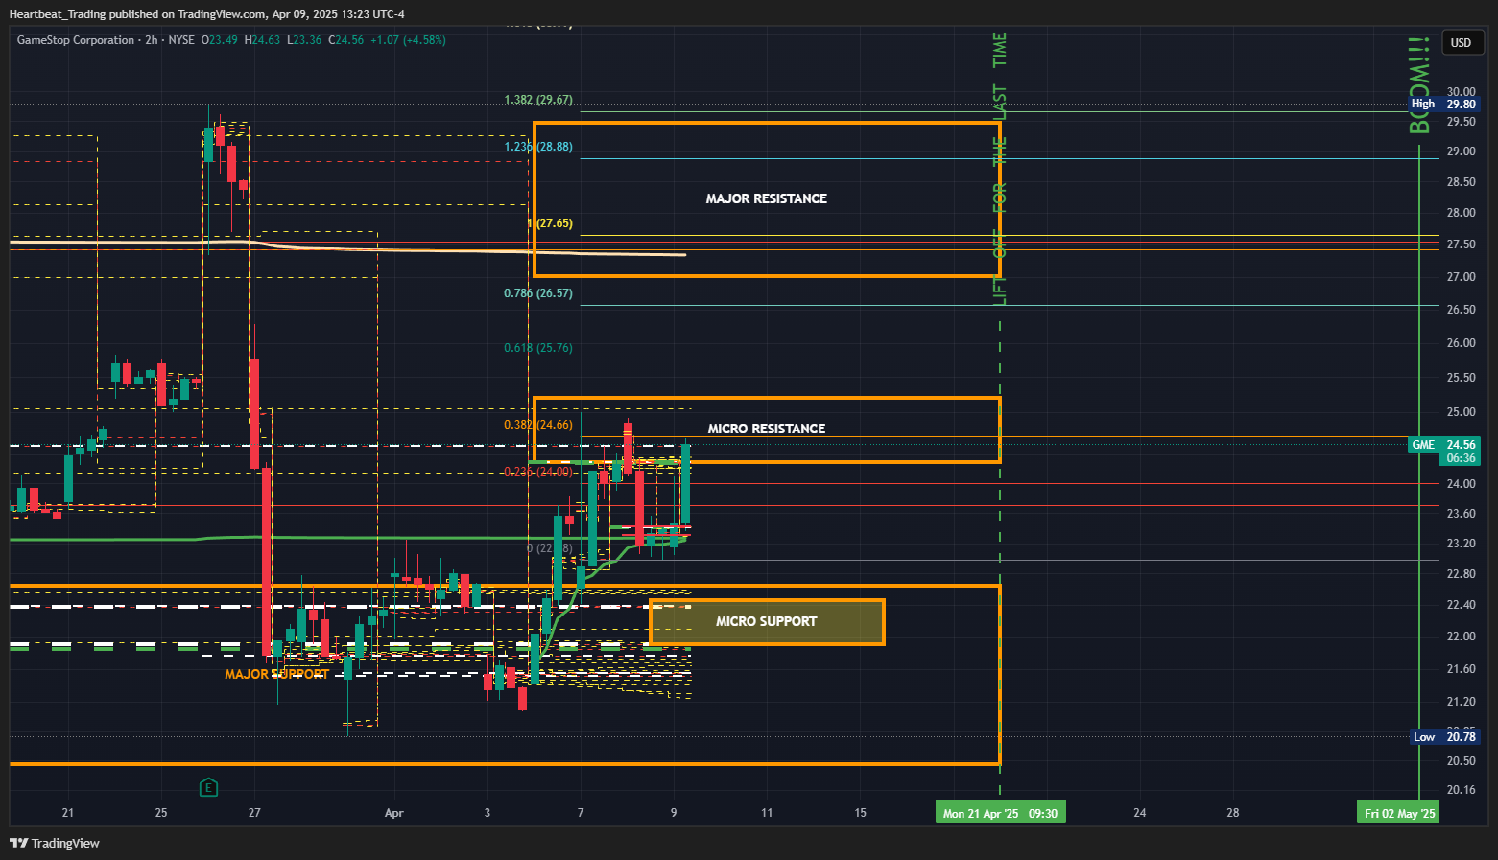This screenshot has width=1498, height=860.
Task: Click the '27' date on the time axis
Action: pyautogui.click(x=254, y=813)
